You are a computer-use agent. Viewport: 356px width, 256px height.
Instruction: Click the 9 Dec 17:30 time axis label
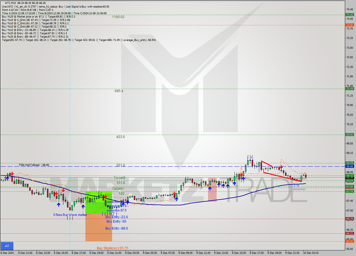click(257, 253)
